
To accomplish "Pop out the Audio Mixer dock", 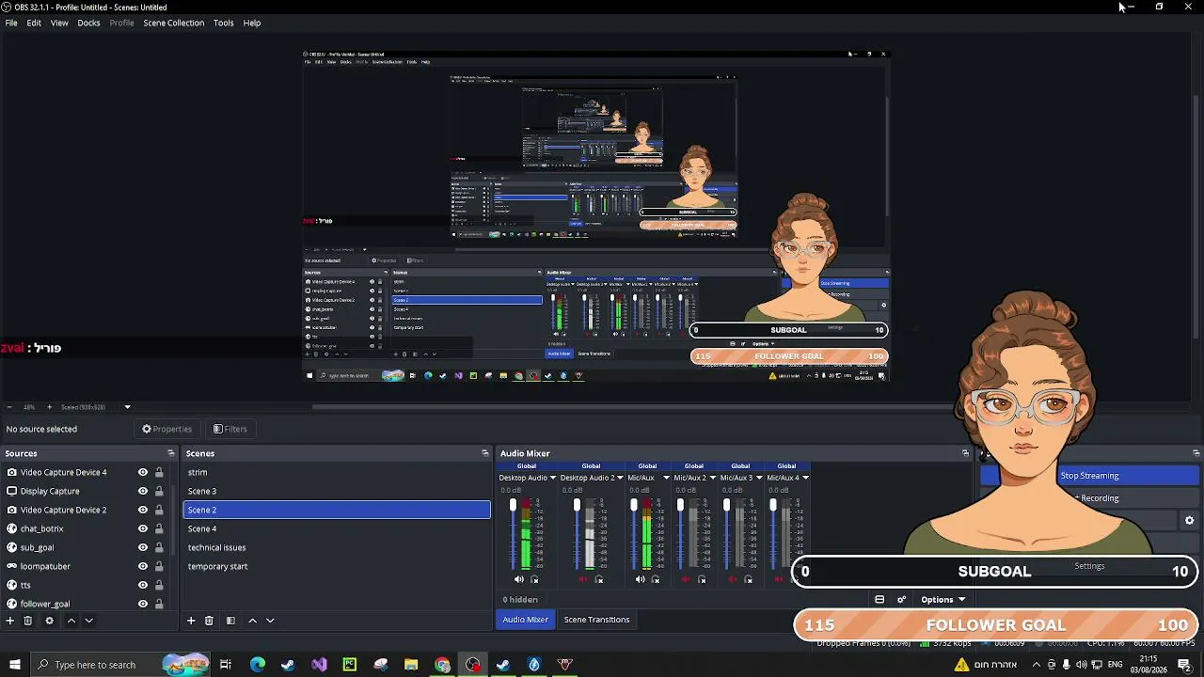I will [x=965, y=453].
